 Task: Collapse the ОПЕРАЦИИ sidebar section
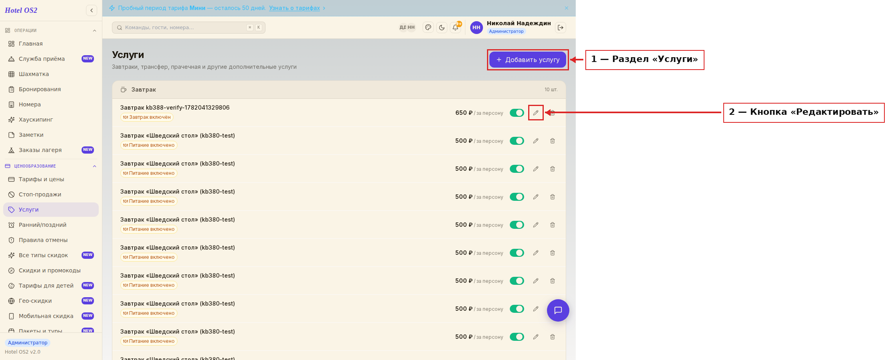(94, 31)
